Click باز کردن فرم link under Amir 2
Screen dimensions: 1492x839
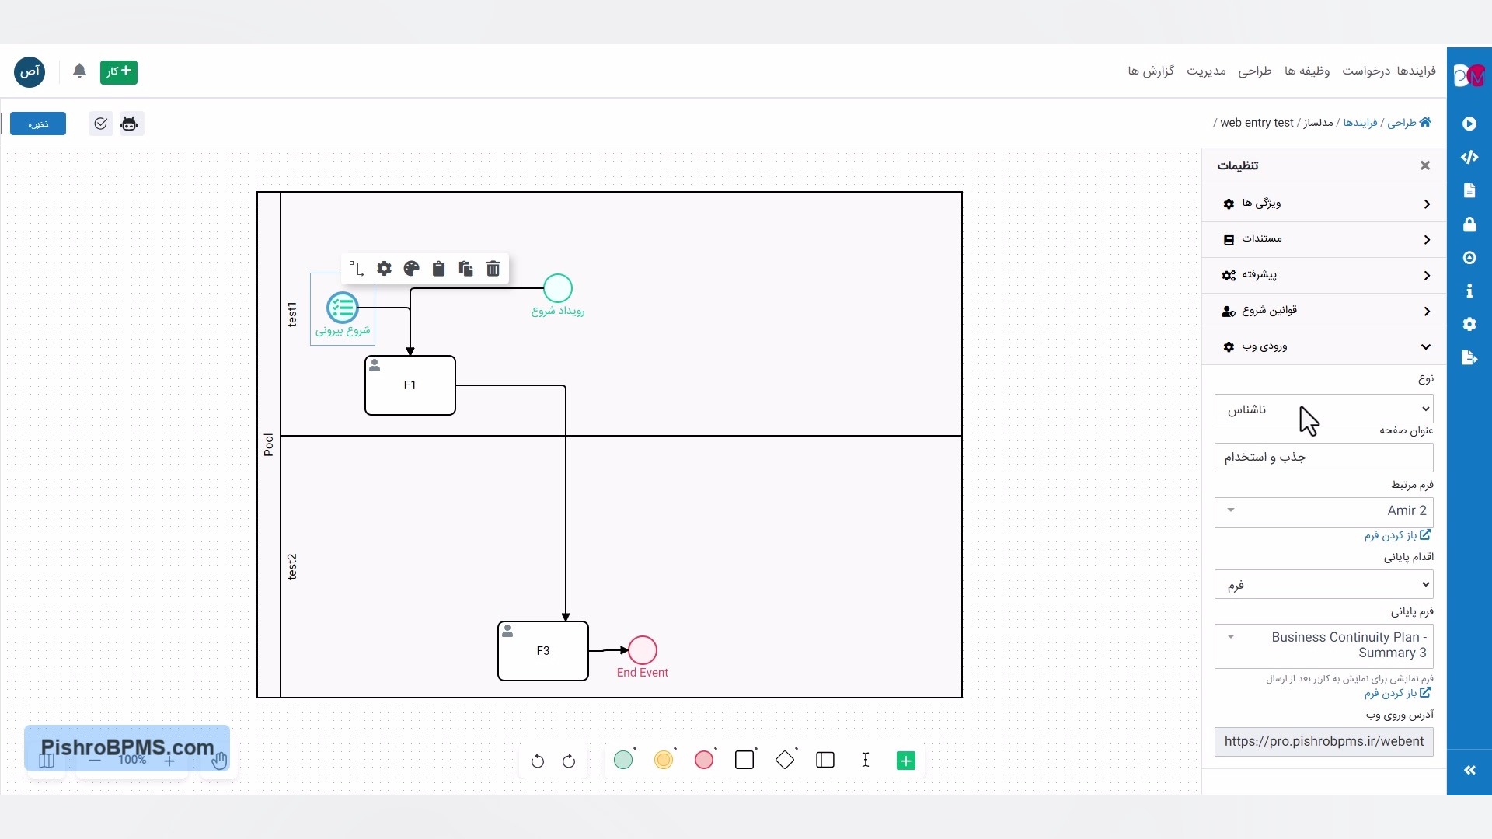[x=1396, y=535]
